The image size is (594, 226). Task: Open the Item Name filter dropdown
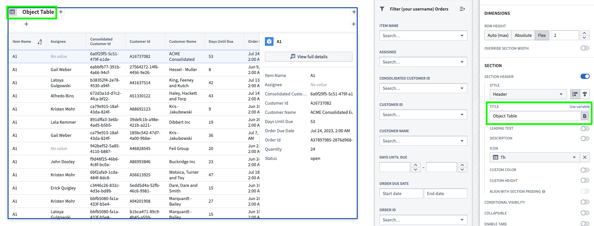click(423, 36)
